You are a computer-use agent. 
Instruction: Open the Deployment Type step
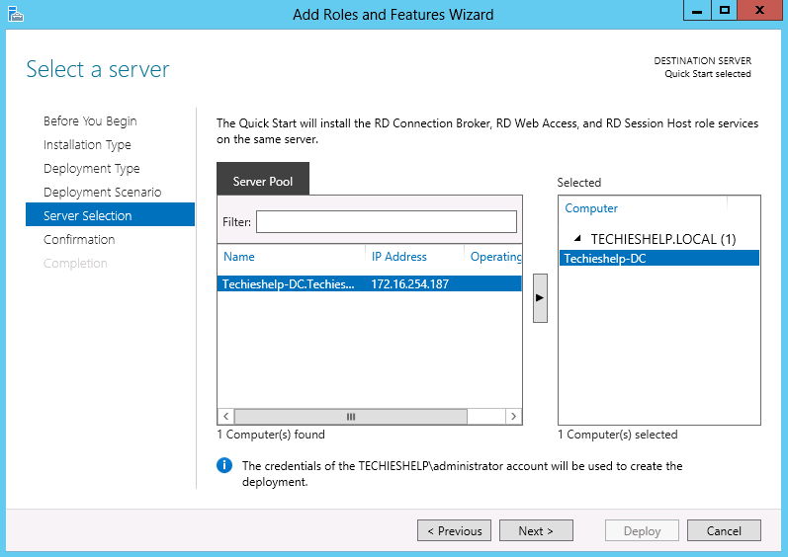92,169
